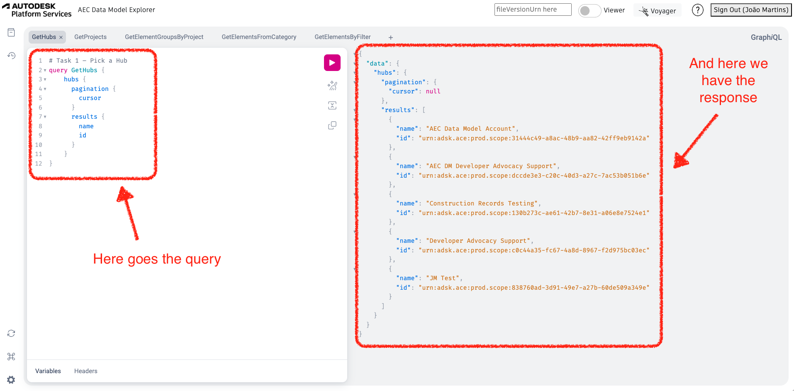The width and height of the screenshot is (794, 391).
Task: Open the Headers editor pane
Action: click(86, 371)
